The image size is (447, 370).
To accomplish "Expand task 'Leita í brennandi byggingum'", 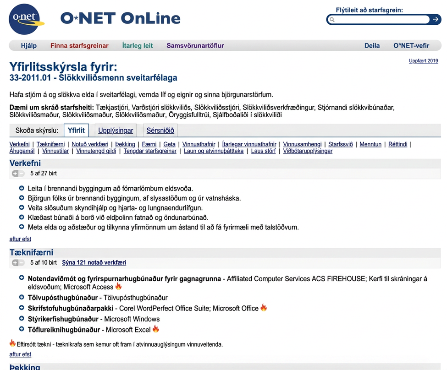I will (22, 188).
